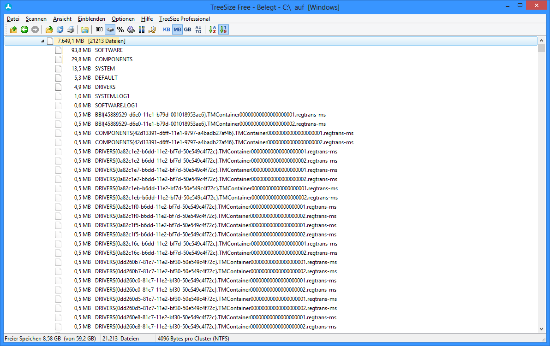Open the Scannen menu
Viewport: 550px width, 346px height.
36,19
